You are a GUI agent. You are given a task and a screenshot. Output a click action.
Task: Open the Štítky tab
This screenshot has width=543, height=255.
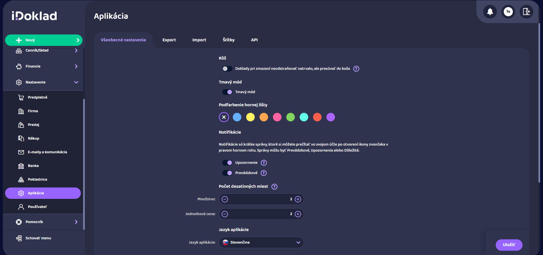(x=229, y=40)
